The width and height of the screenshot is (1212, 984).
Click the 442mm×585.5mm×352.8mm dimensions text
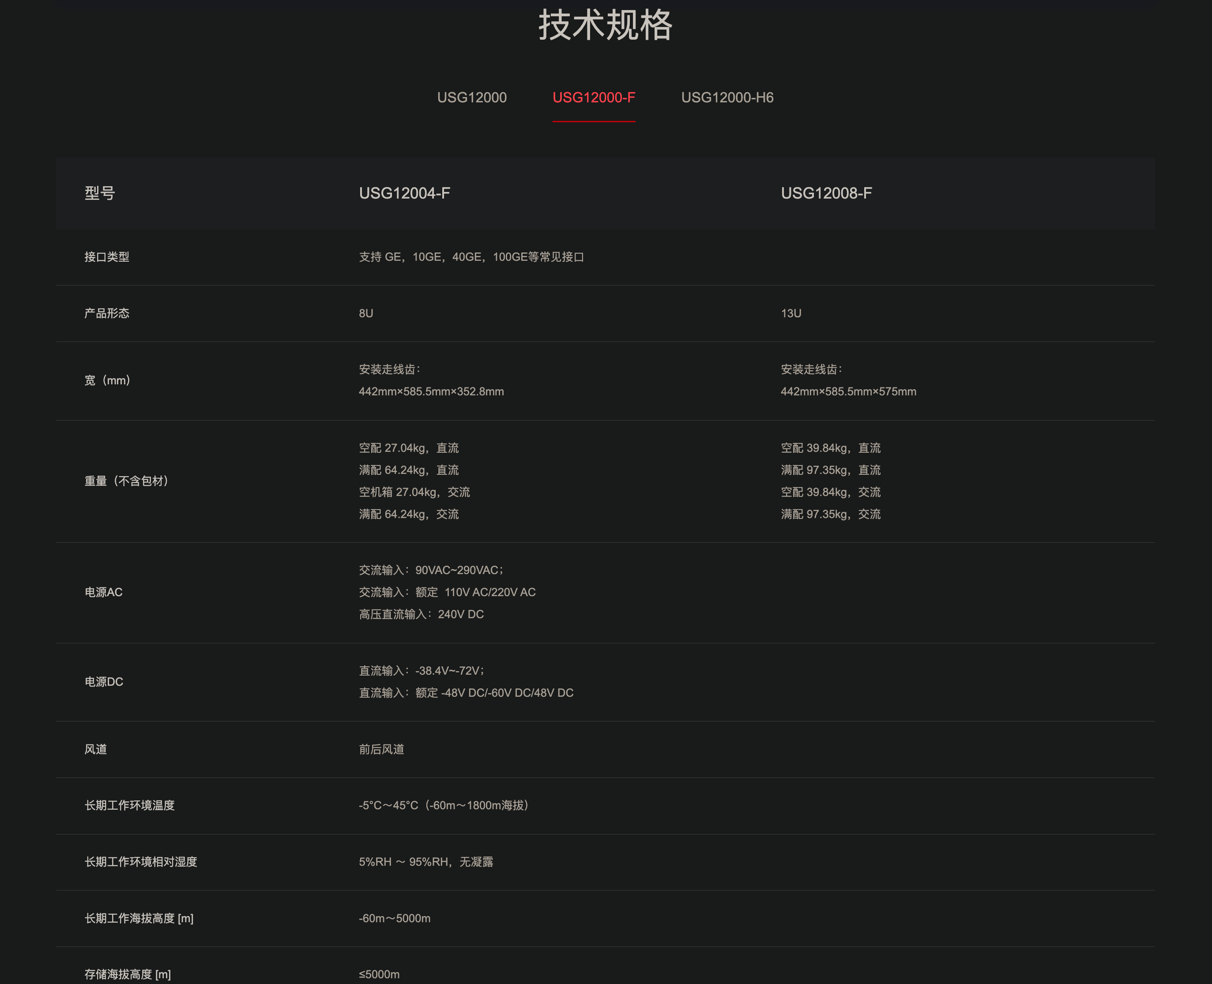[431, 392]
